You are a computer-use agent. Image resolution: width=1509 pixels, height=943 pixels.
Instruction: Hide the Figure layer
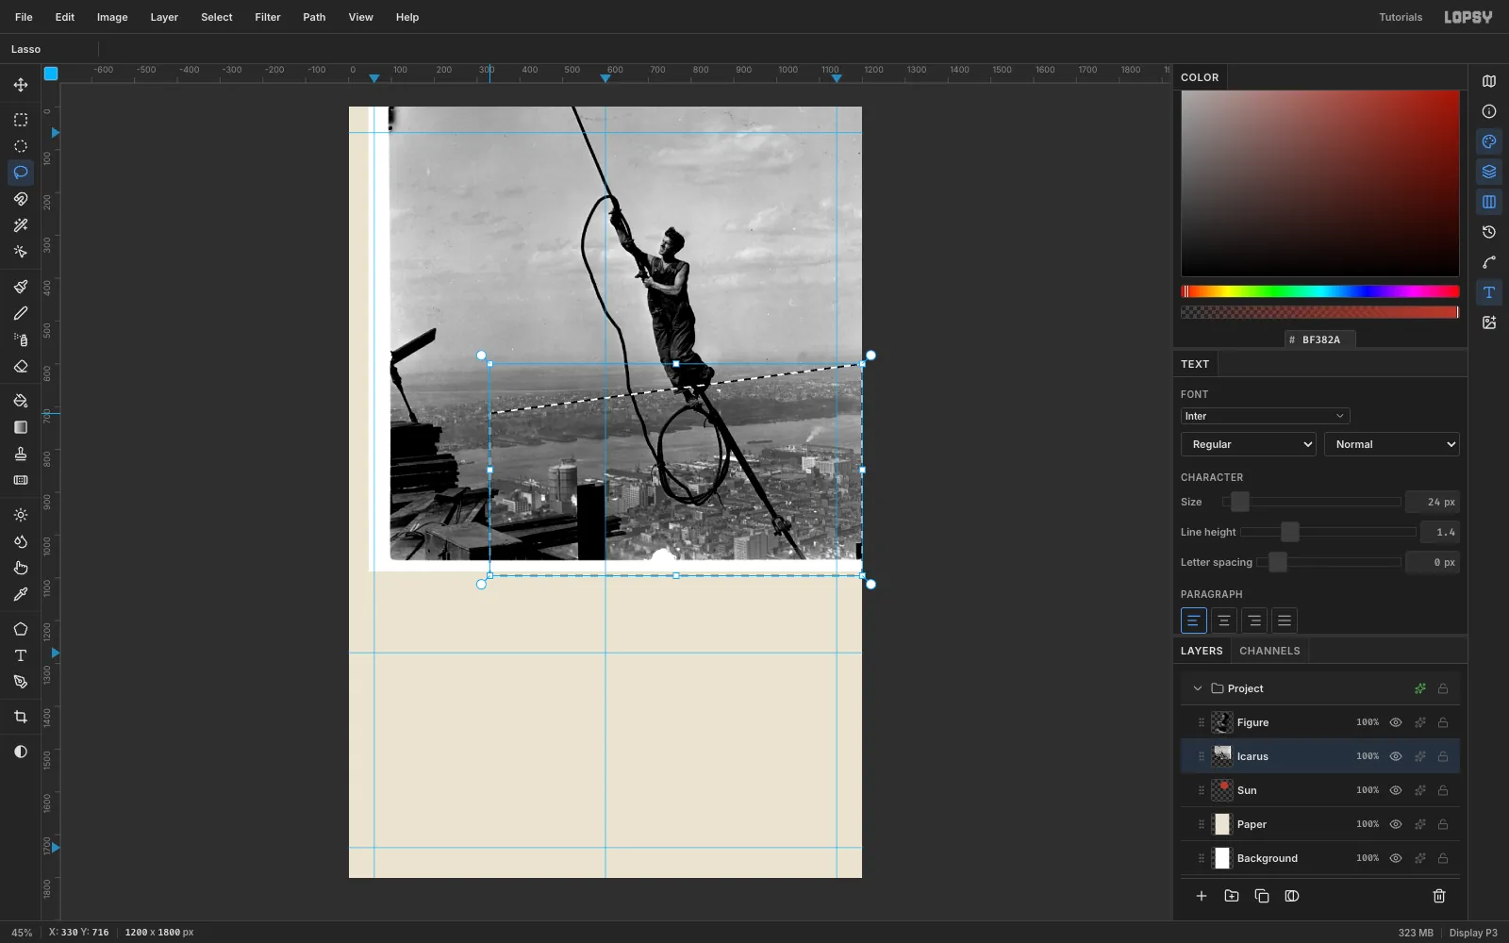point(1396,722)
